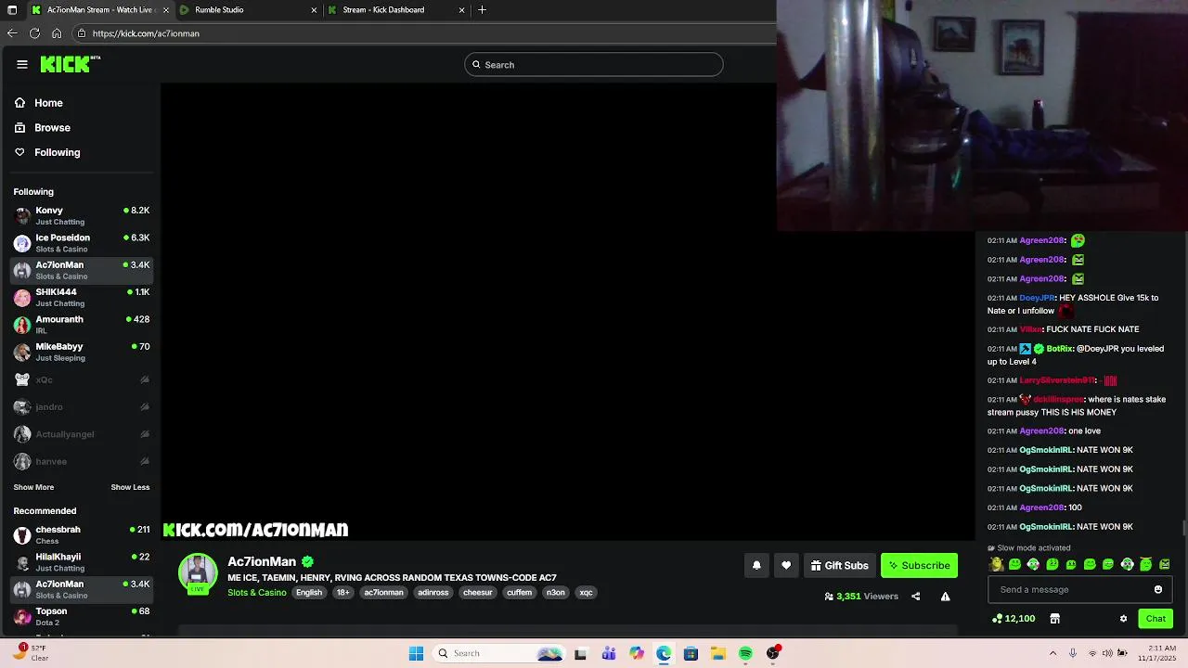Insert the Shrek emote
Viewport: 1188px width, 668px height.
(996, 564)
